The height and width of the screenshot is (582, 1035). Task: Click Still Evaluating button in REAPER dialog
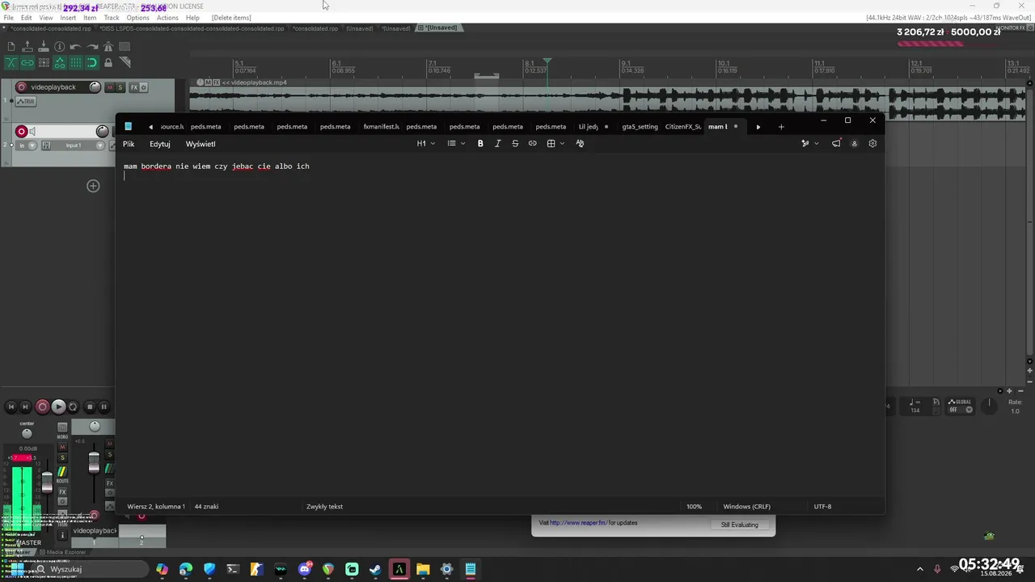point(739,525)
